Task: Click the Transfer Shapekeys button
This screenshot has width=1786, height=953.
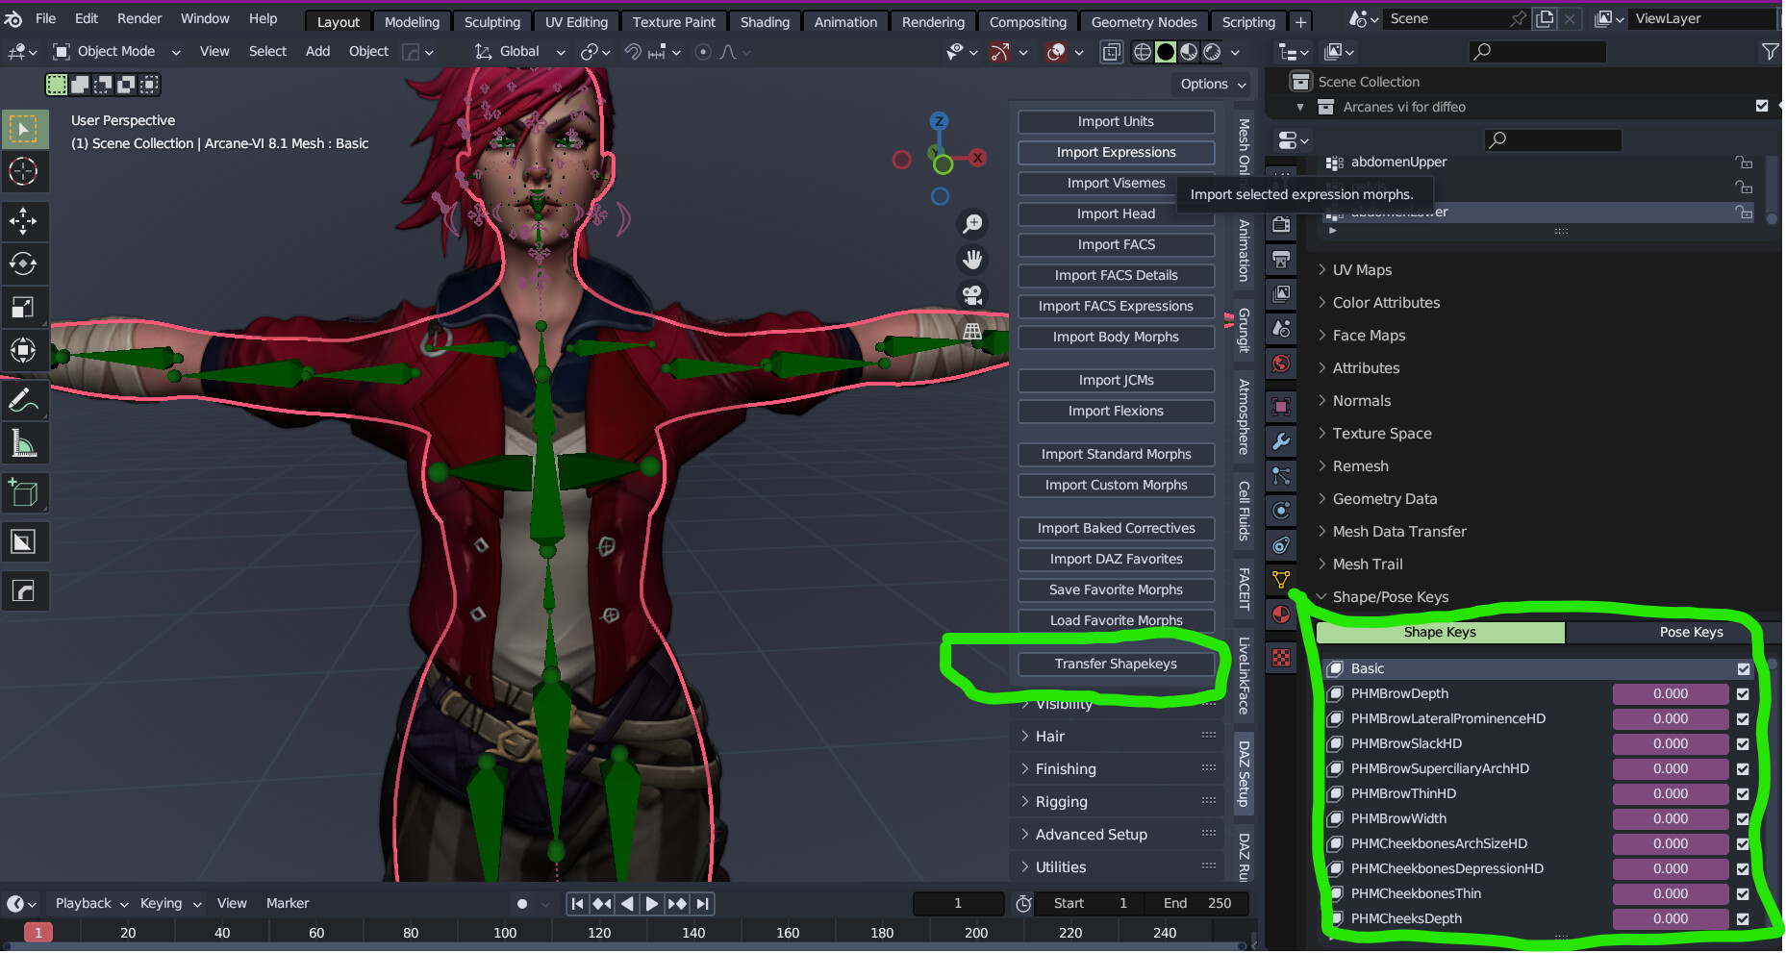Action: pos(1116,665)
